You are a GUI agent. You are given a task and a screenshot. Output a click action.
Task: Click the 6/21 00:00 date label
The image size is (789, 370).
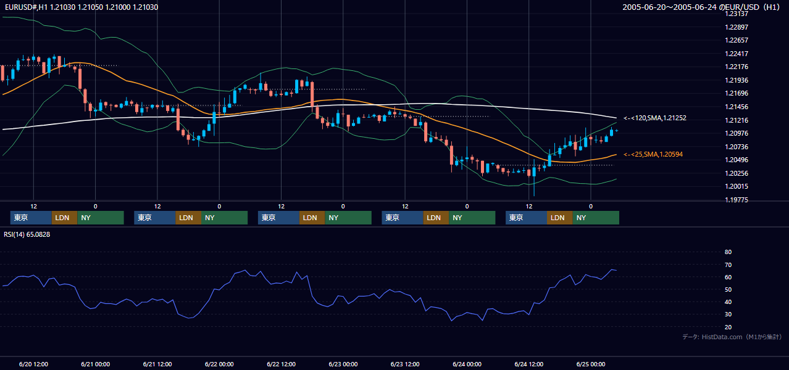coord(95,364)
